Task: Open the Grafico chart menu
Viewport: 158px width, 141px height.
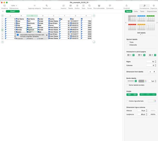Action: point(77,5)
